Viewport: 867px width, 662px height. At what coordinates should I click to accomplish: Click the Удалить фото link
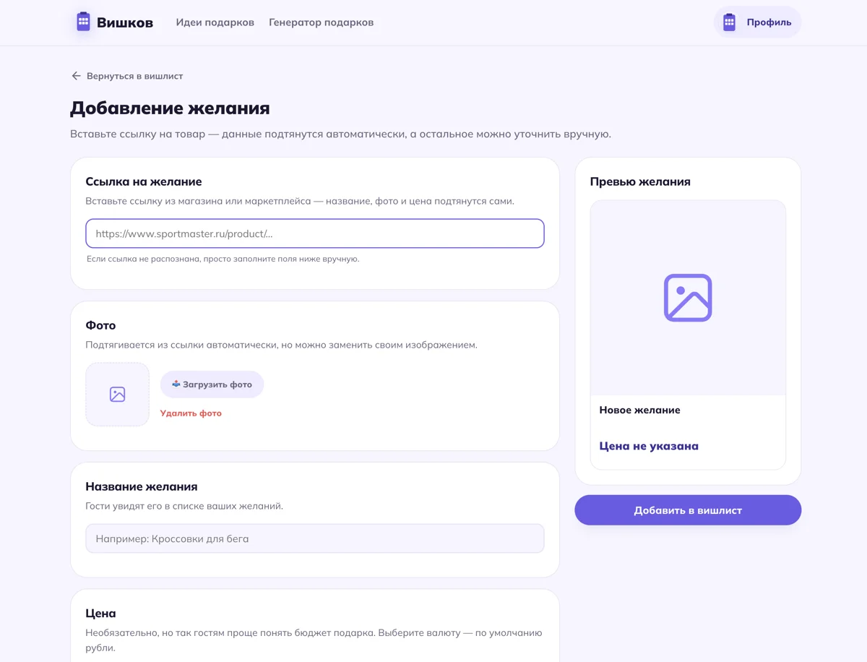click(191, 413)
